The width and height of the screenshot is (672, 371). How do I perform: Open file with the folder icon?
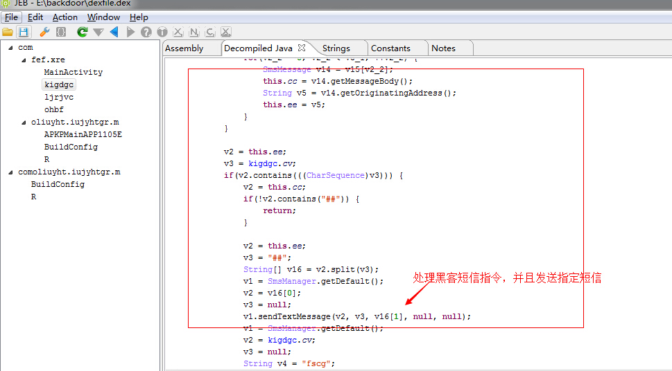tap(8, 32)
